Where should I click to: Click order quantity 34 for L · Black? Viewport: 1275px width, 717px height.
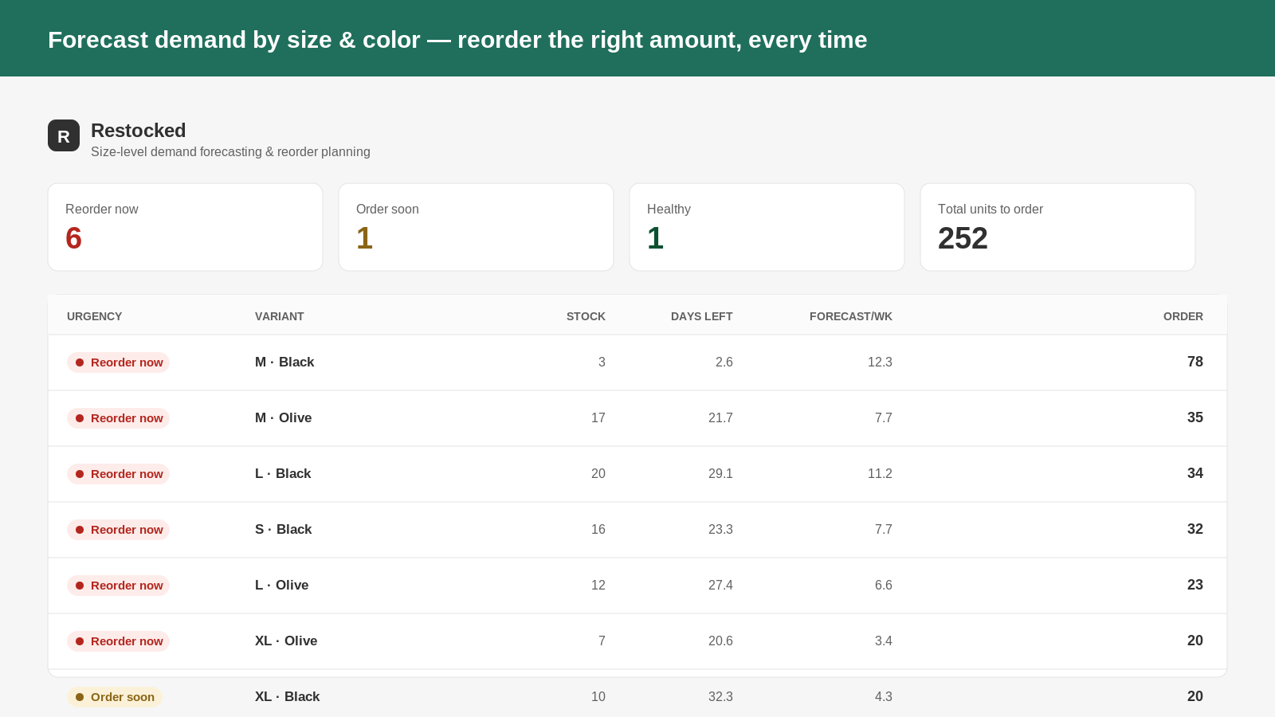pyautogui.click(x=1195, y=473)
